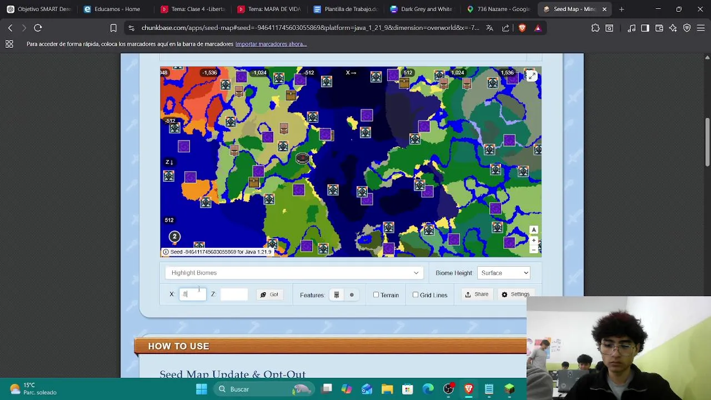Open the Leo AI sparkle icon
This screenshot has height=400, width=711.
pyautogui.click(x=673, y=28)
